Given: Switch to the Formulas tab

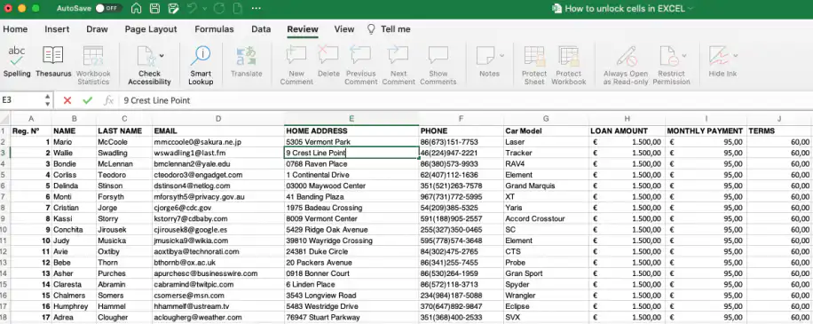Looking at the screenshot, I should pos(214,29).
